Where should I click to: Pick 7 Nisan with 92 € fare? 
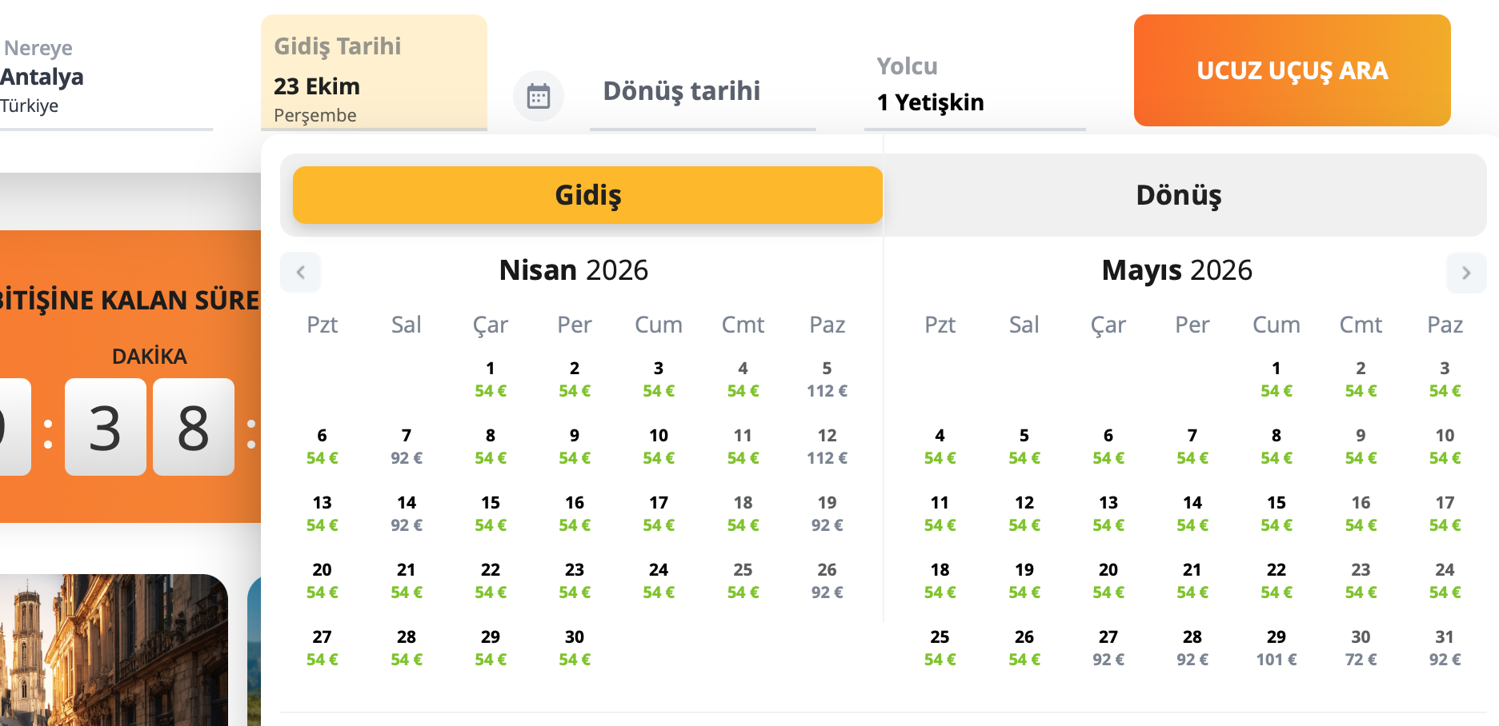click(x=406, y=446)
